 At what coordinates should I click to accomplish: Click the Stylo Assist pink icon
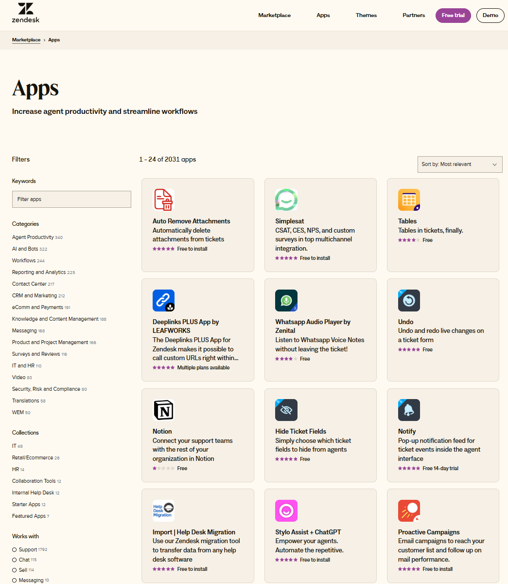(x=286, y=511)
